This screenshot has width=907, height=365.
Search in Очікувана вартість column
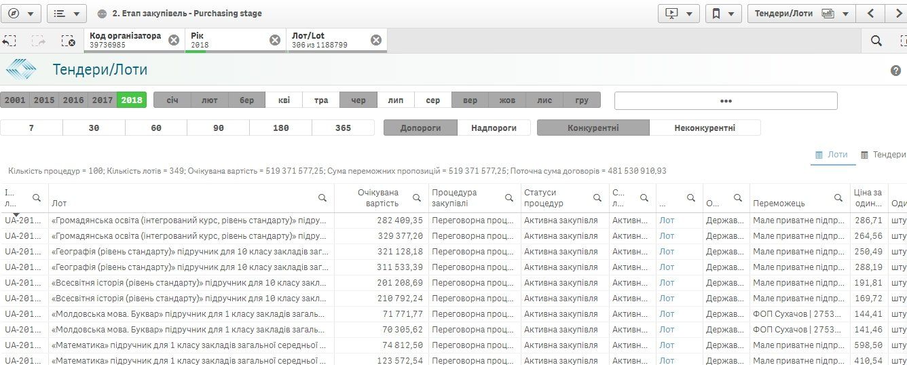(x=418, y=198)
